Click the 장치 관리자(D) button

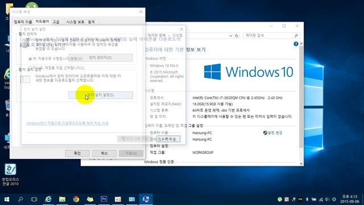click(101, 58)
